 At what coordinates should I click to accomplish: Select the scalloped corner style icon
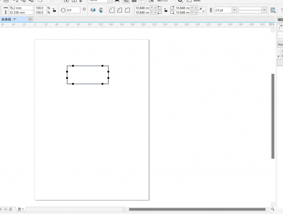coord(119,10)
